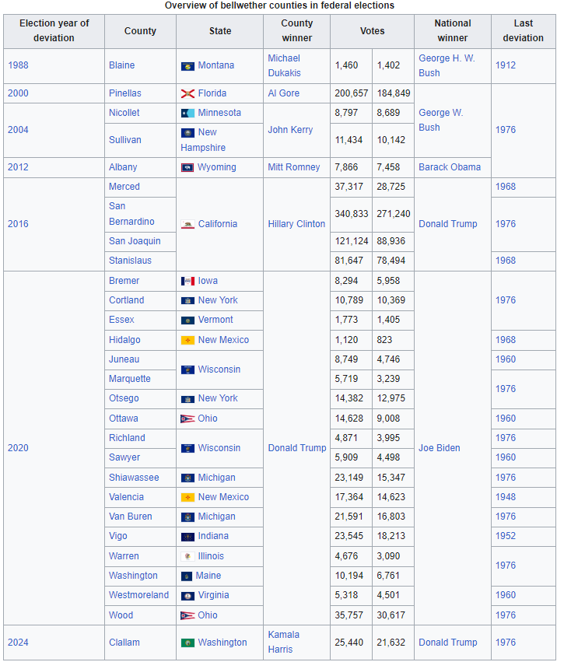The image size is (564, 662).
Task: Open the Blaine county link
Action: coord(121,65)
